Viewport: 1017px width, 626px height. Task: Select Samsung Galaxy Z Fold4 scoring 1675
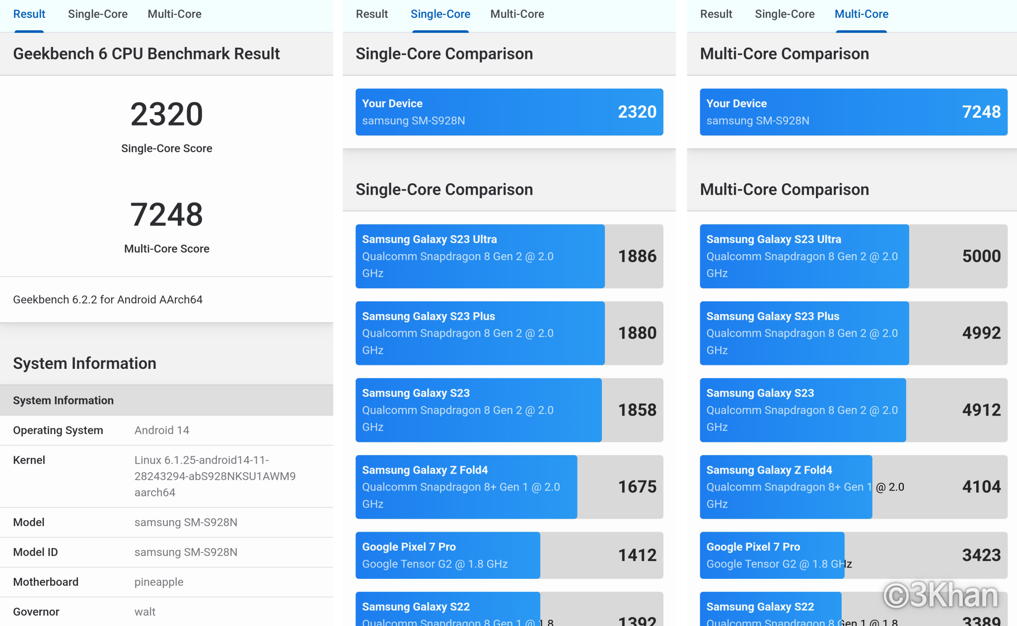coord(509,487)
